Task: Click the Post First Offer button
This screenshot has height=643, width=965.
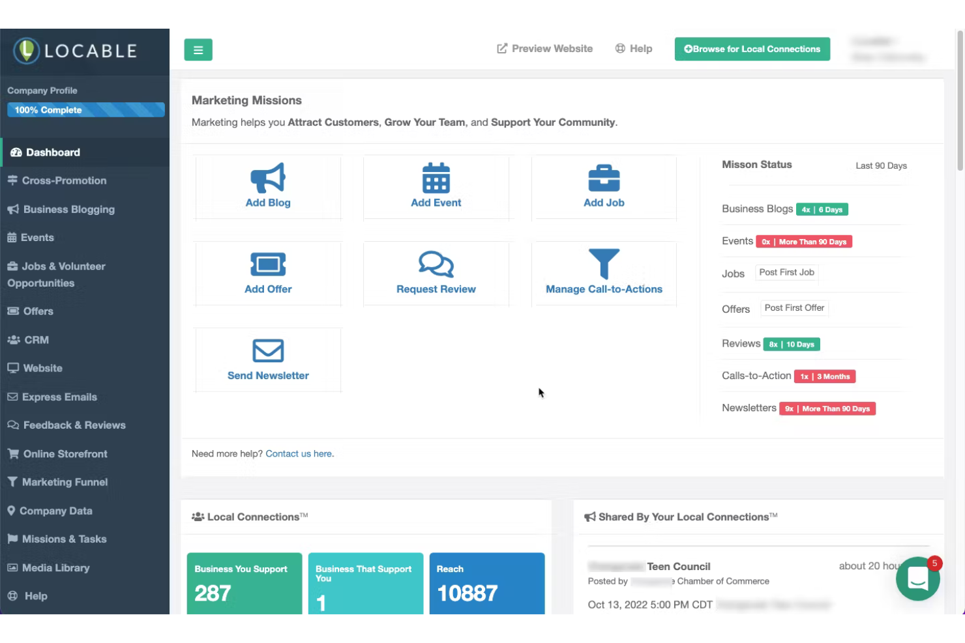Action: pos(794,307)
